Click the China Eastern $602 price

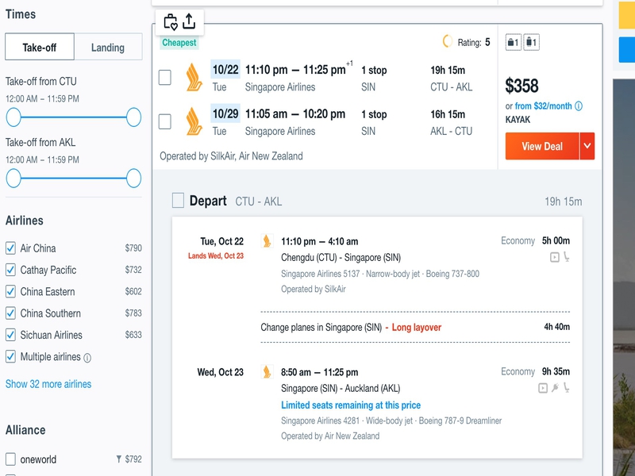133,291
